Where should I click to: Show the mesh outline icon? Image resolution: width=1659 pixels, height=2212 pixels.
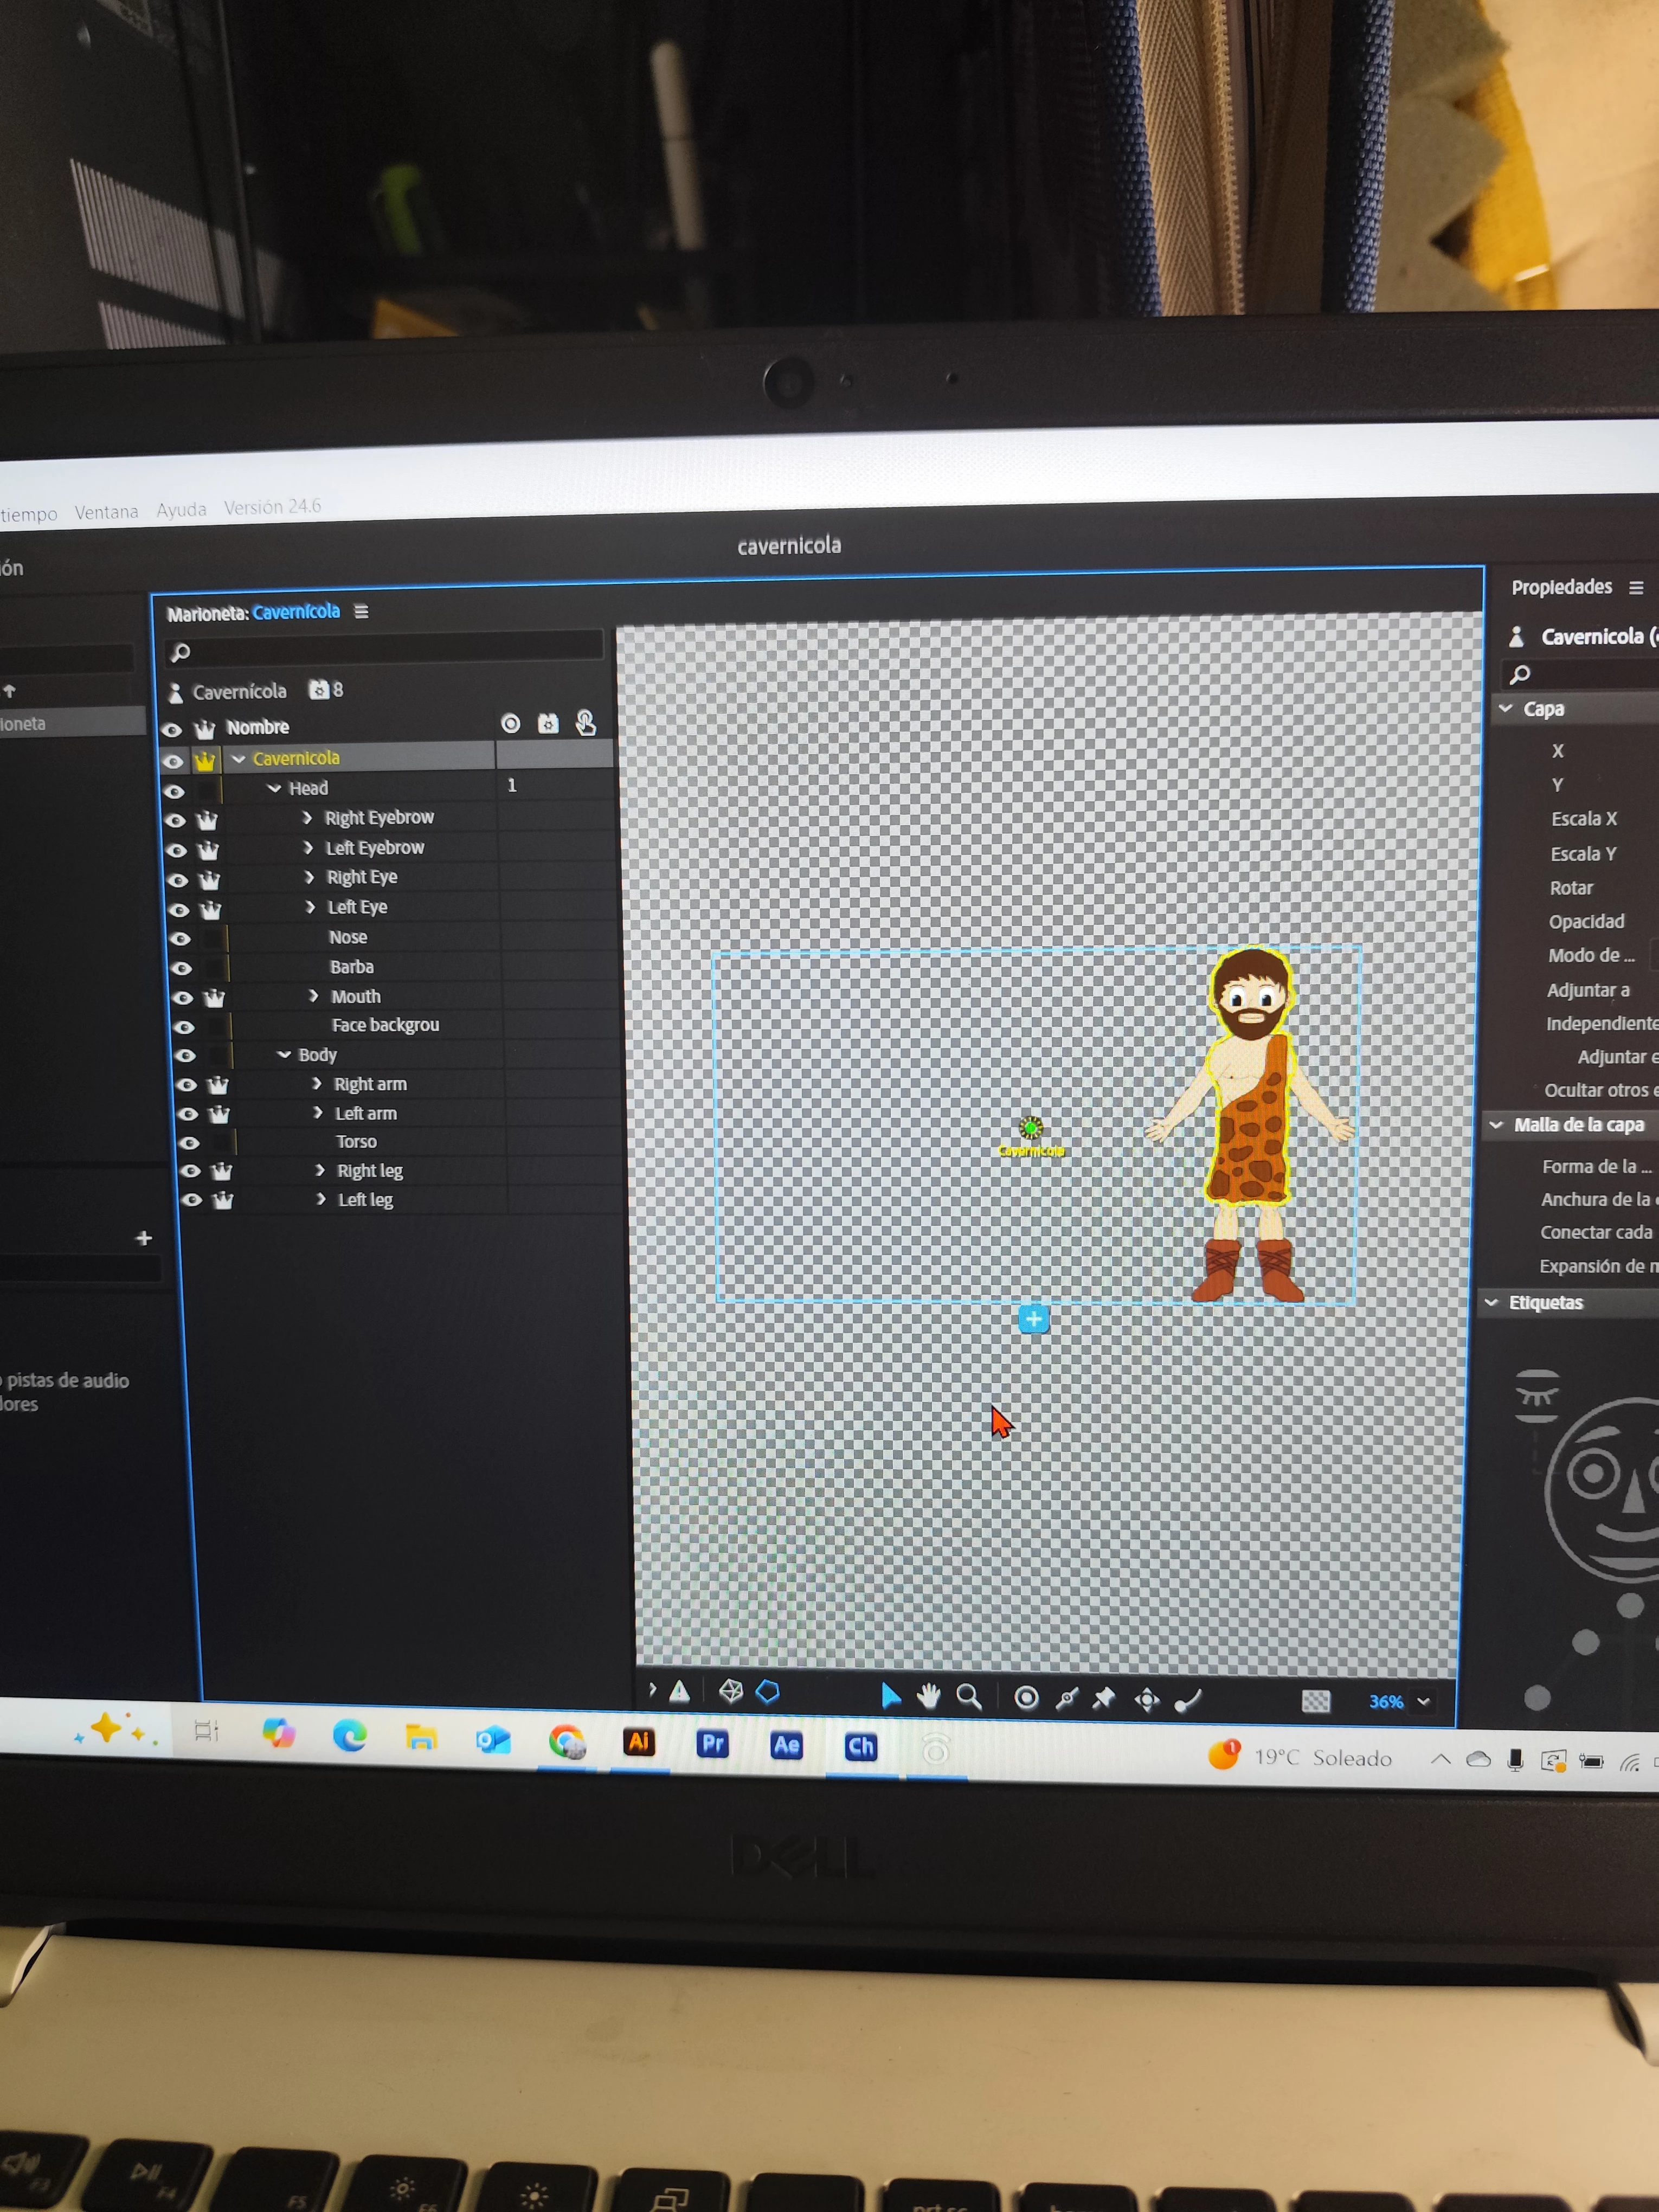pyautogui.click(x=731, y=1691)
